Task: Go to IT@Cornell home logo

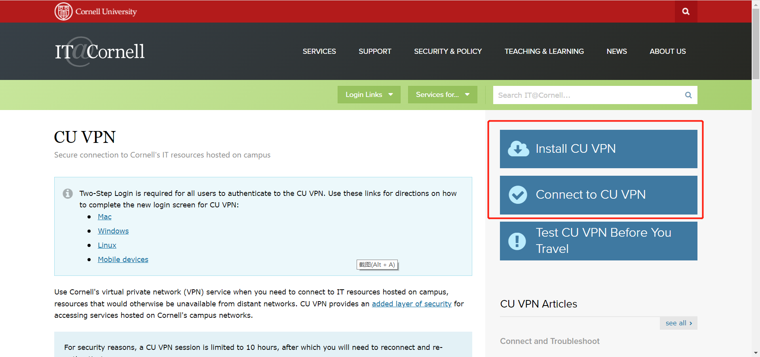Action: pos(100,51)
